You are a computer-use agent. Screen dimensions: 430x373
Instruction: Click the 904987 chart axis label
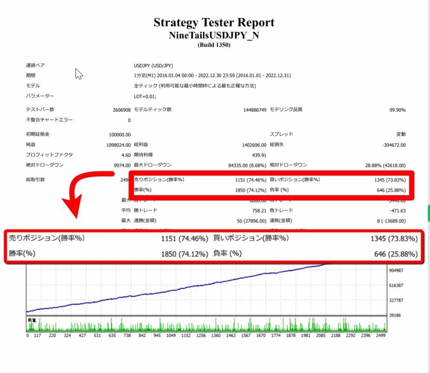coord(396,270)
